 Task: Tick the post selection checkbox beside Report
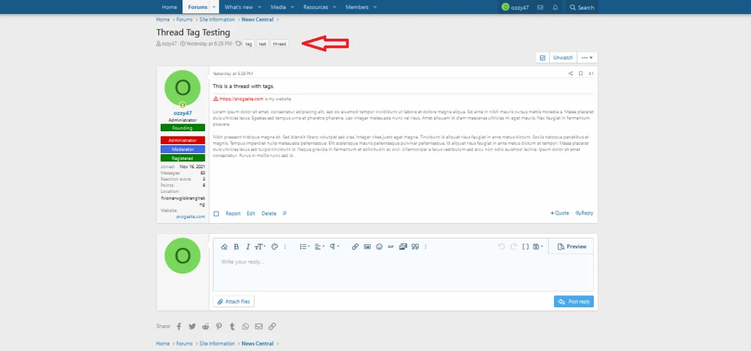tap(216, 214)
